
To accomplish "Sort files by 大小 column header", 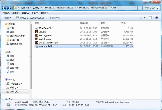I will click(x=127, y=23).
